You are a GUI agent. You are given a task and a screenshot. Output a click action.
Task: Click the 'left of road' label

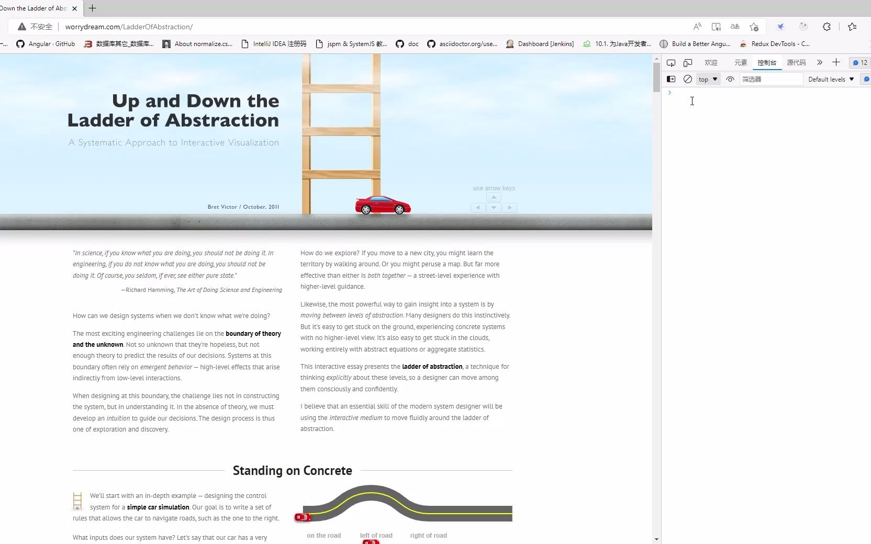[376, 536]
